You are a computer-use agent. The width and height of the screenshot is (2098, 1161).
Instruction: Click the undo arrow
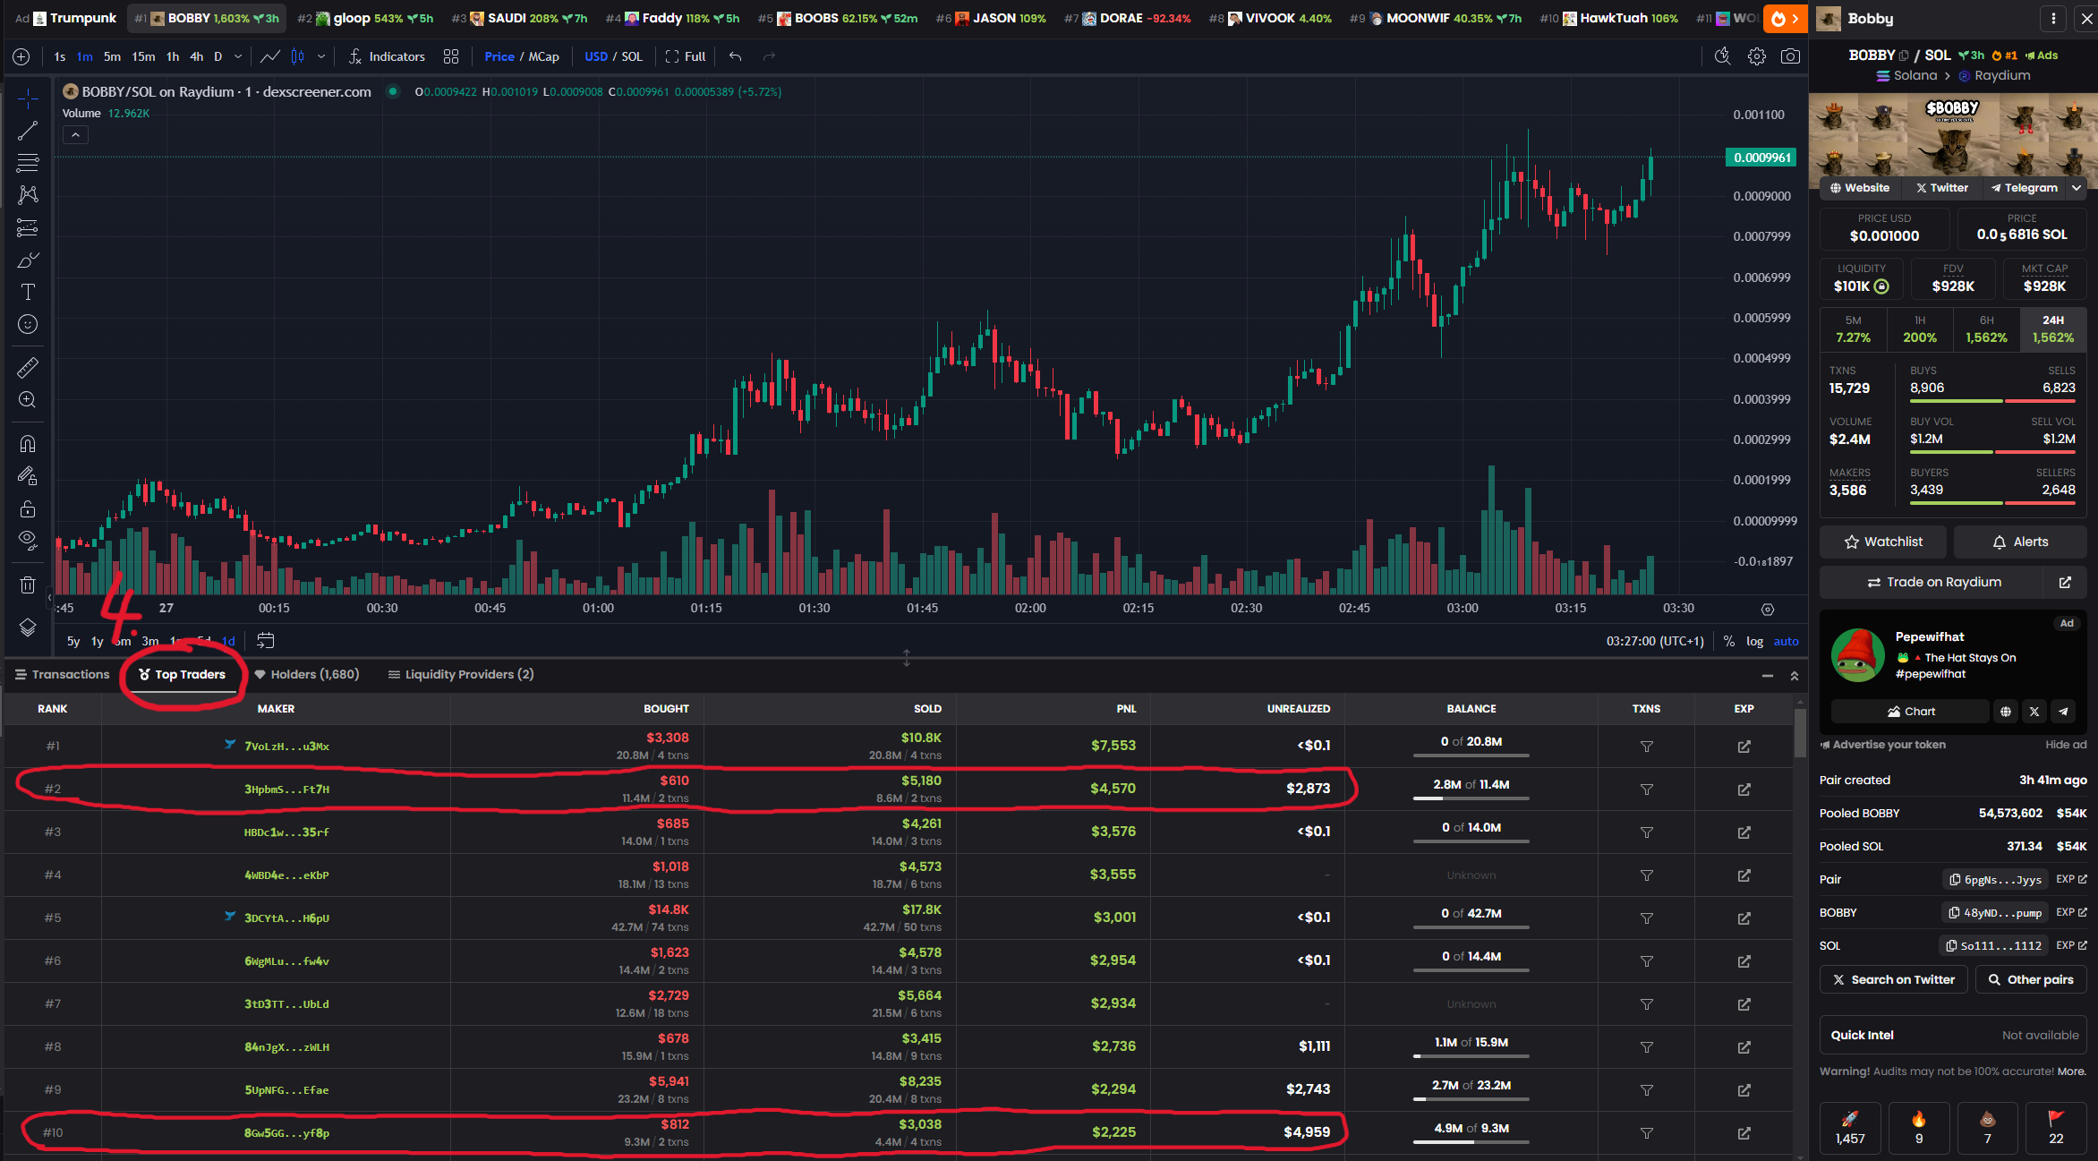pyautogui.click(x=736, y=56)
